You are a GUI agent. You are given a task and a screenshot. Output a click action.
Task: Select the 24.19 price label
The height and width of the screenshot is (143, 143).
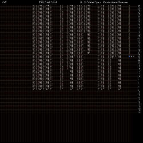coord(132,56)
